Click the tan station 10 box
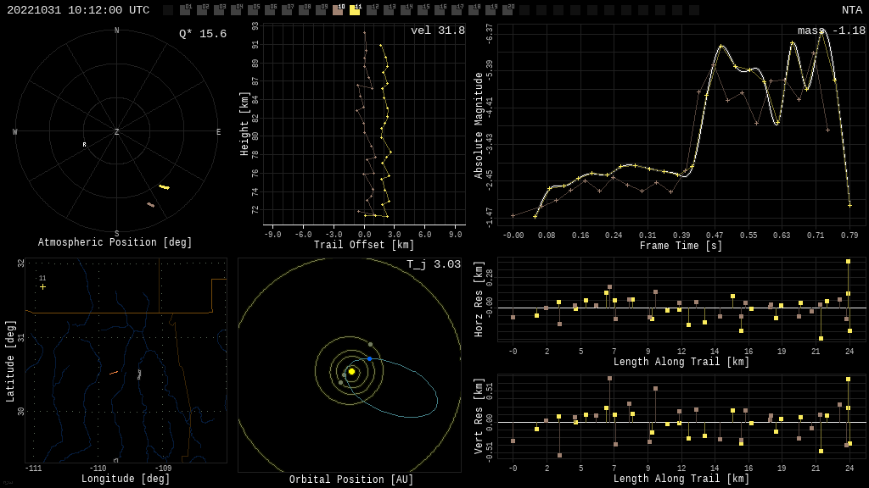The width and height of the screenshot is (869, 488). 338,10
